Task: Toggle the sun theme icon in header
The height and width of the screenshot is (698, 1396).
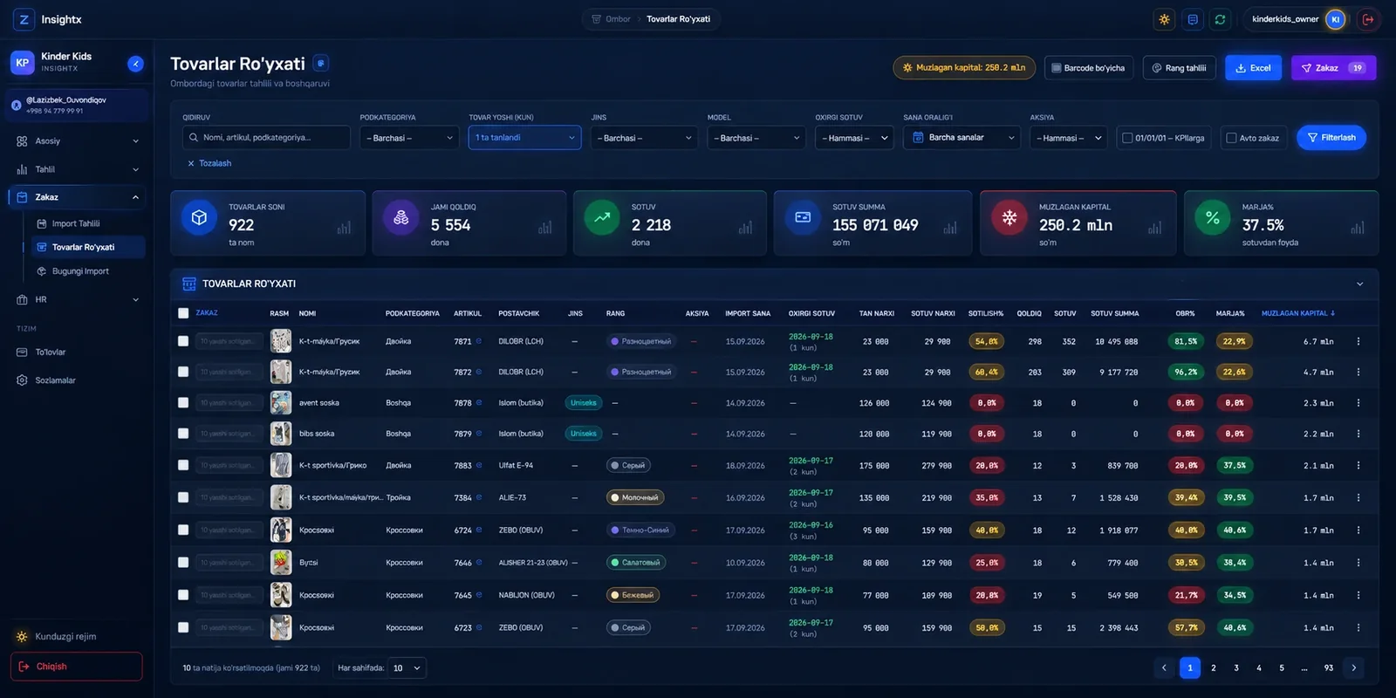Action: pos(1164,19)
